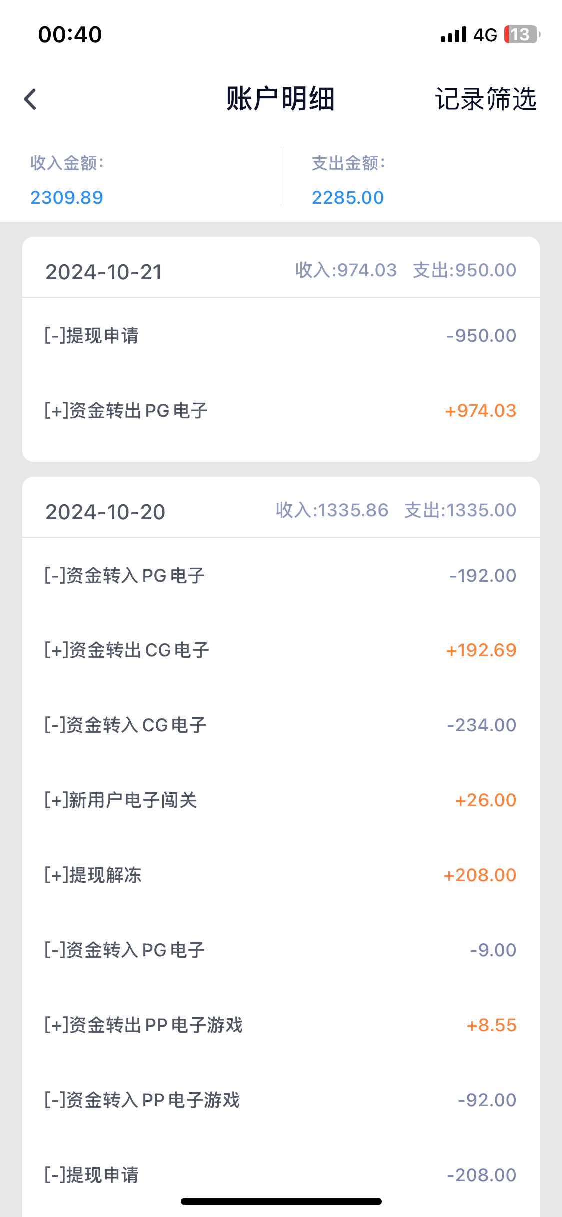Screen dimensions: 562x1217
Task: Tap the back arrow icon
Action: pos(31,99)
